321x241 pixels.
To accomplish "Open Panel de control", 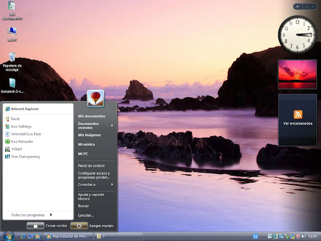I will coord(91,166).
